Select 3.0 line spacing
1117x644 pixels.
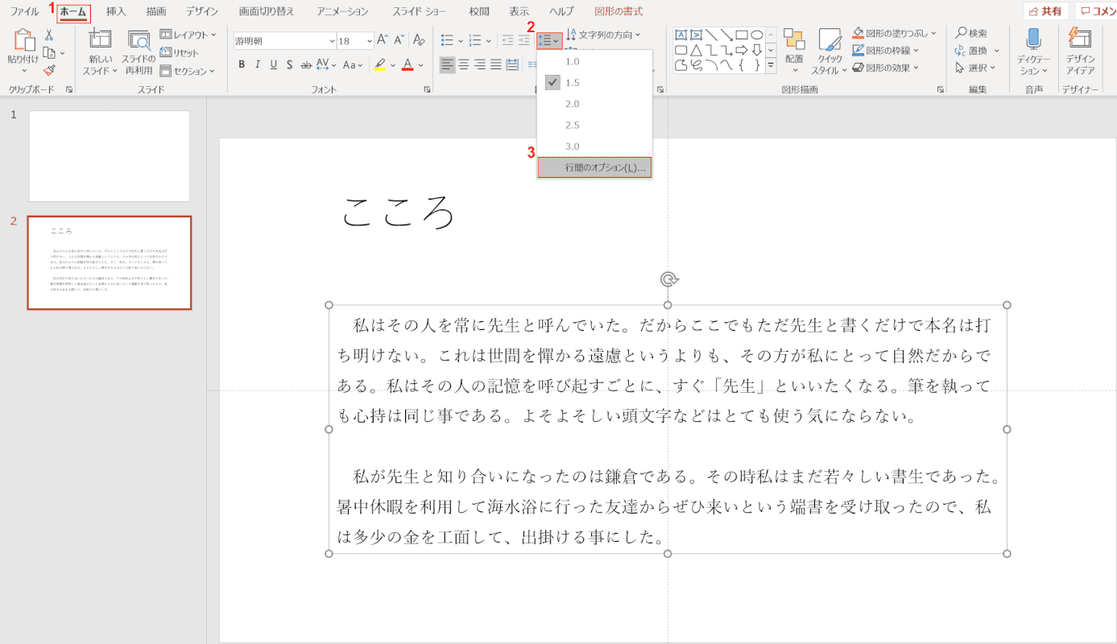594,147
